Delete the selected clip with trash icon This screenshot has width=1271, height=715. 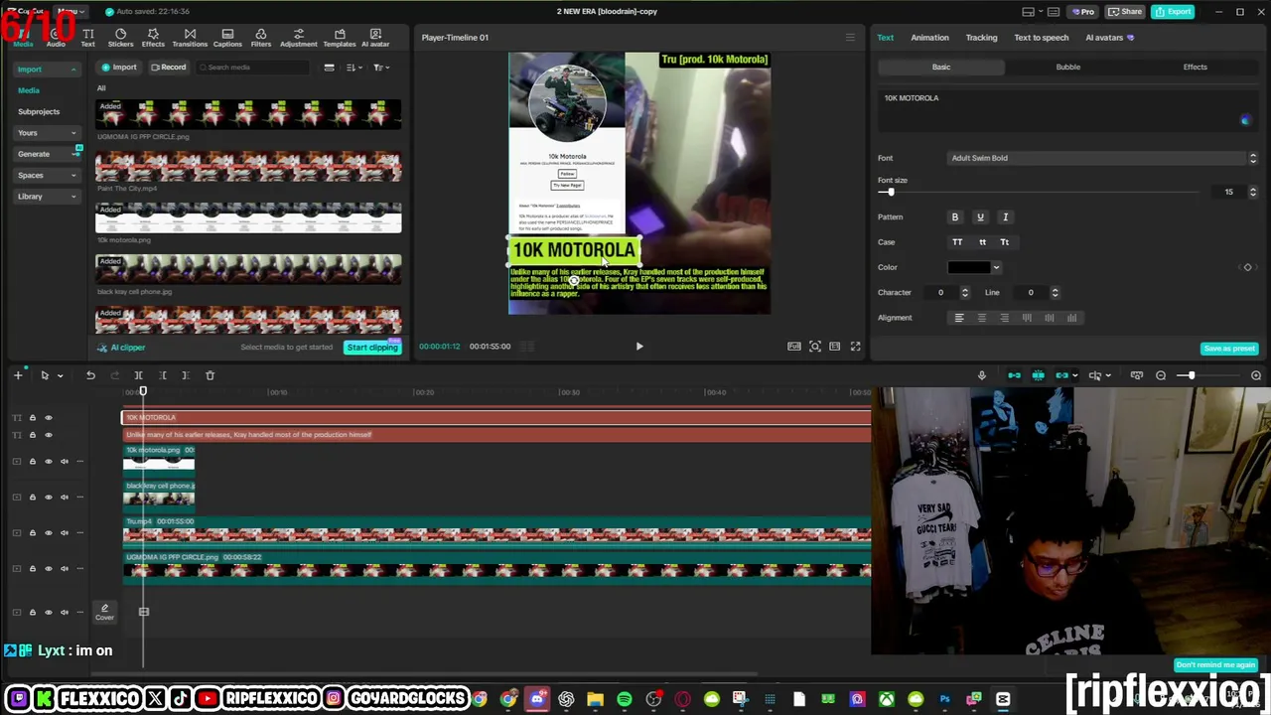coord(210,375)
